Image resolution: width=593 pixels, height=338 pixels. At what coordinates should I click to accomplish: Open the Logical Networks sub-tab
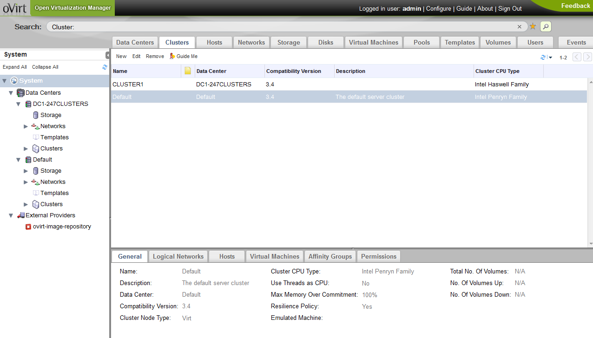pos(178,256)
